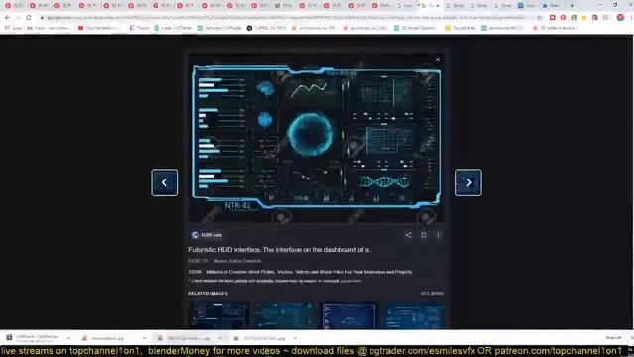Close the image preview panel
Image resolution: width=634 pixels, height=357 pixels.
tap(438, 59)
